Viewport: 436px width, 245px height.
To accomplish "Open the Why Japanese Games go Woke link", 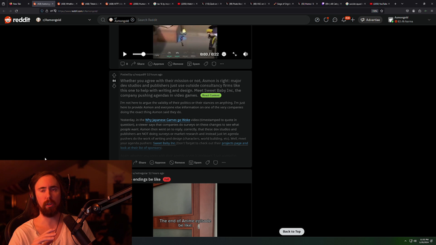I will 168,120.
